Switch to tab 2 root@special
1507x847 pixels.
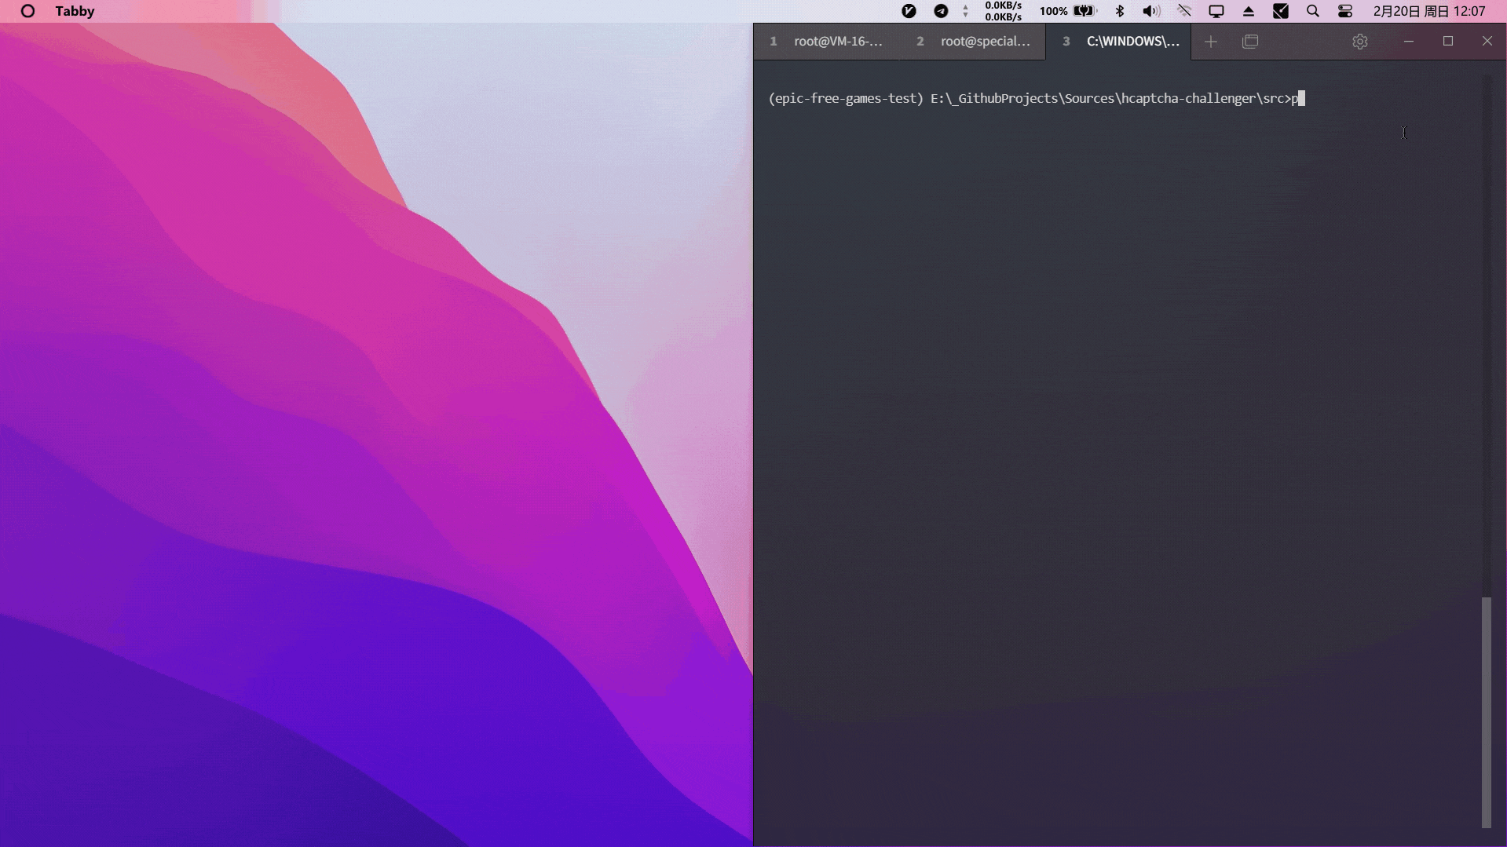coord(973,42)
